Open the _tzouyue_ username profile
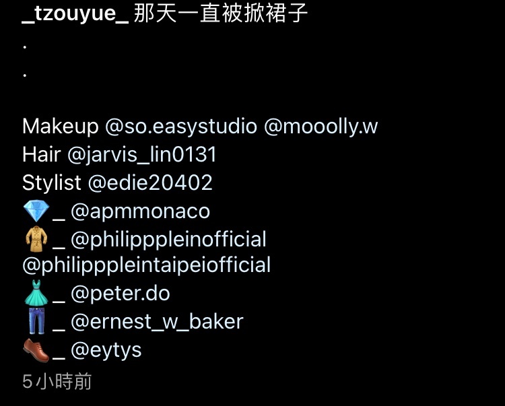505x406 pixels. click(x=75, y=15)
